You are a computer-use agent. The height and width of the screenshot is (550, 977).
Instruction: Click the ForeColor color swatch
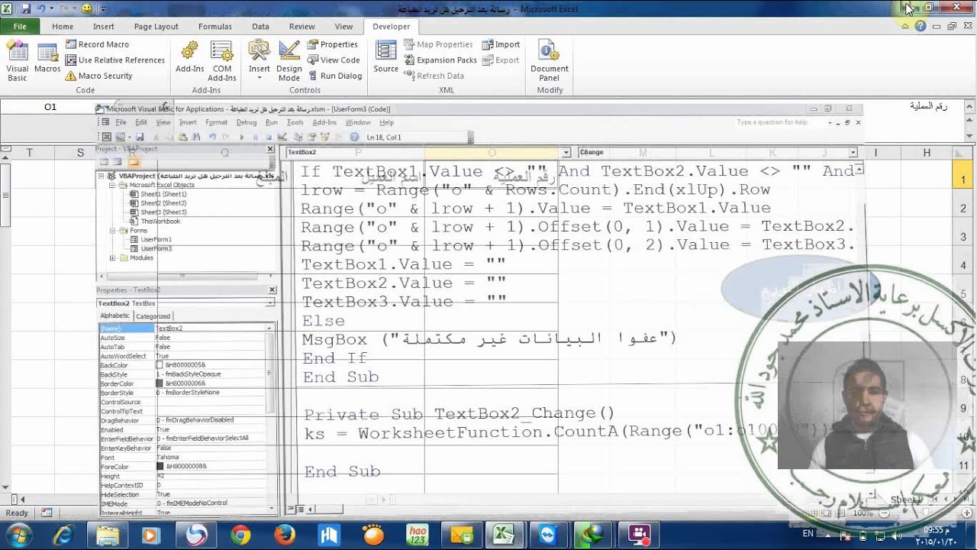160,466
